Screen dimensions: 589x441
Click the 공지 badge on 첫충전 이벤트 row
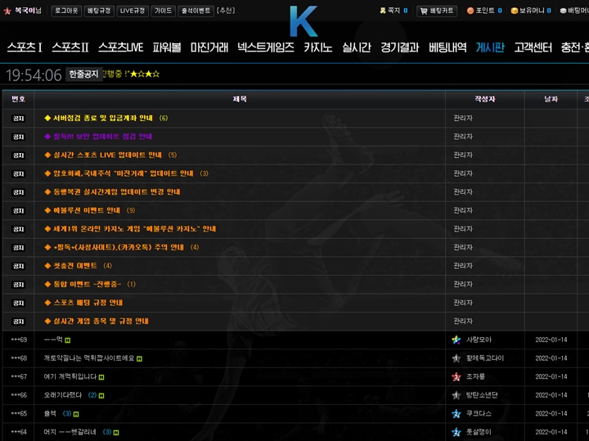pyautogui.click(x=18, y=266)
